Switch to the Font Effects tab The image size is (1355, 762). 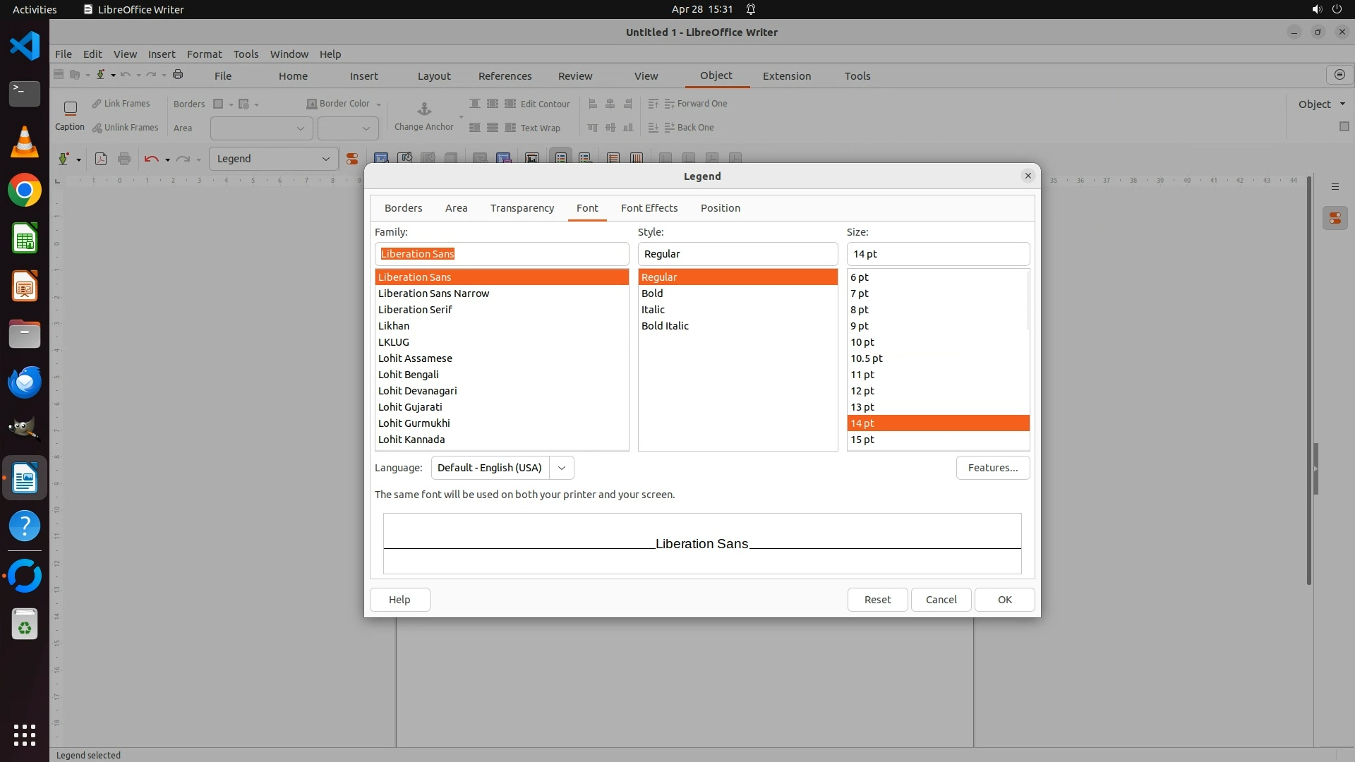649,208
